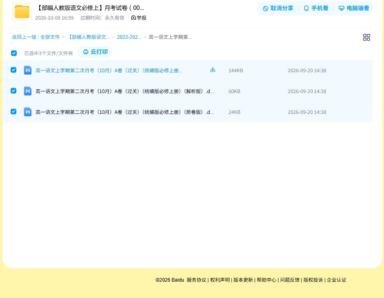Open the 原卷版 document file name

(x=125, y=112)
